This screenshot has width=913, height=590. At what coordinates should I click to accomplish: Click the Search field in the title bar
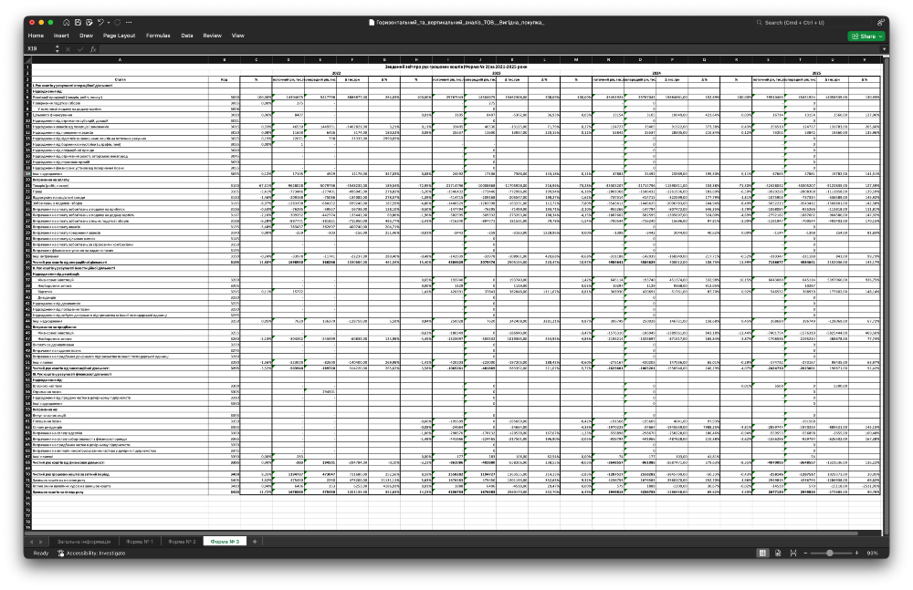pyautogui.click(x=813, y=22)
